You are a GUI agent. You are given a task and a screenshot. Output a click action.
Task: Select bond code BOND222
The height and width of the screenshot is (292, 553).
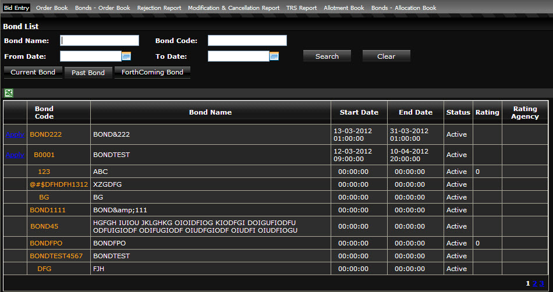pos(46,134)
